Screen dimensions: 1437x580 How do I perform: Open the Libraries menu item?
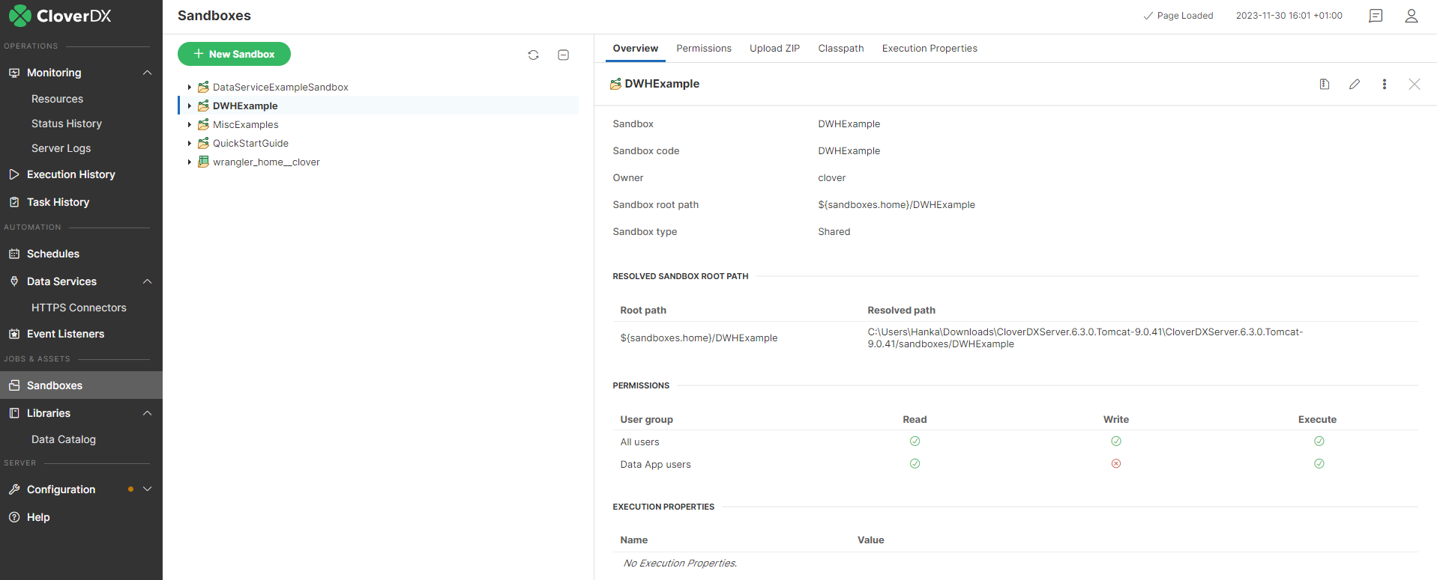tap(49, 413)
